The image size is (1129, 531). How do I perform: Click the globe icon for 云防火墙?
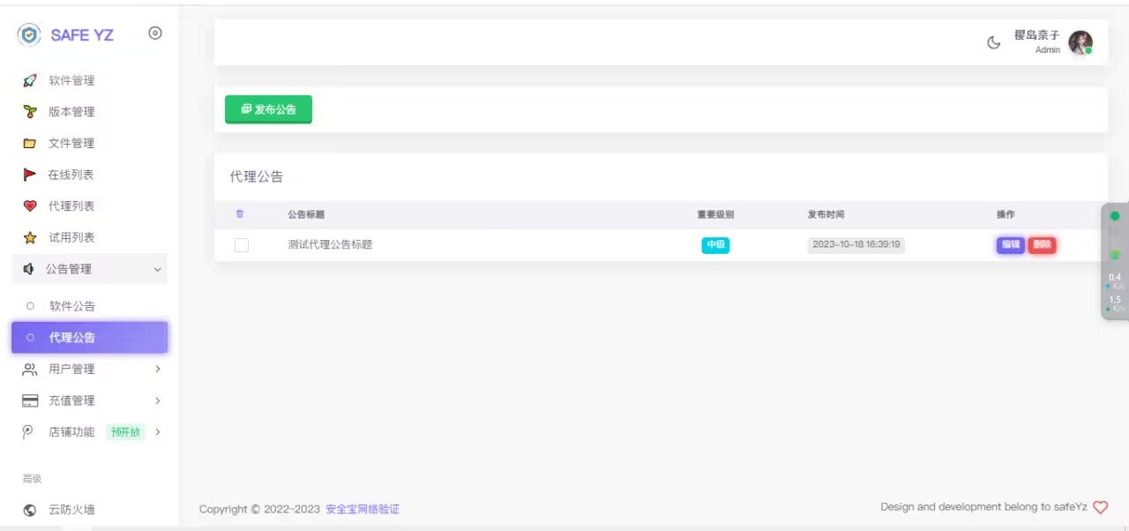(30, 510)
